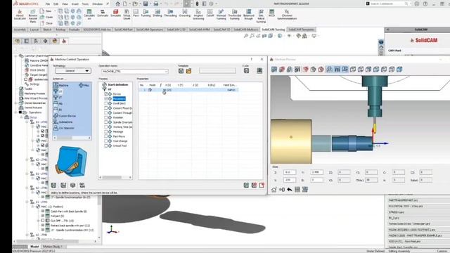Open the File menu

click(x=48, y=4)
